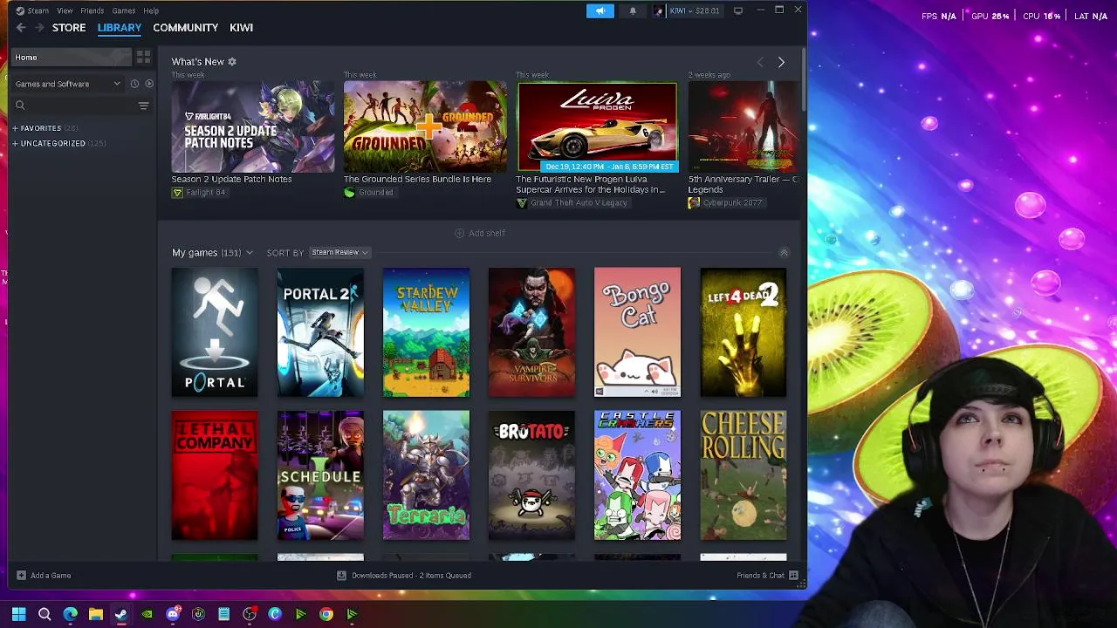Click the Home button in the sidebar
This screenshot has height=628, width=1117.
point(71,58)
